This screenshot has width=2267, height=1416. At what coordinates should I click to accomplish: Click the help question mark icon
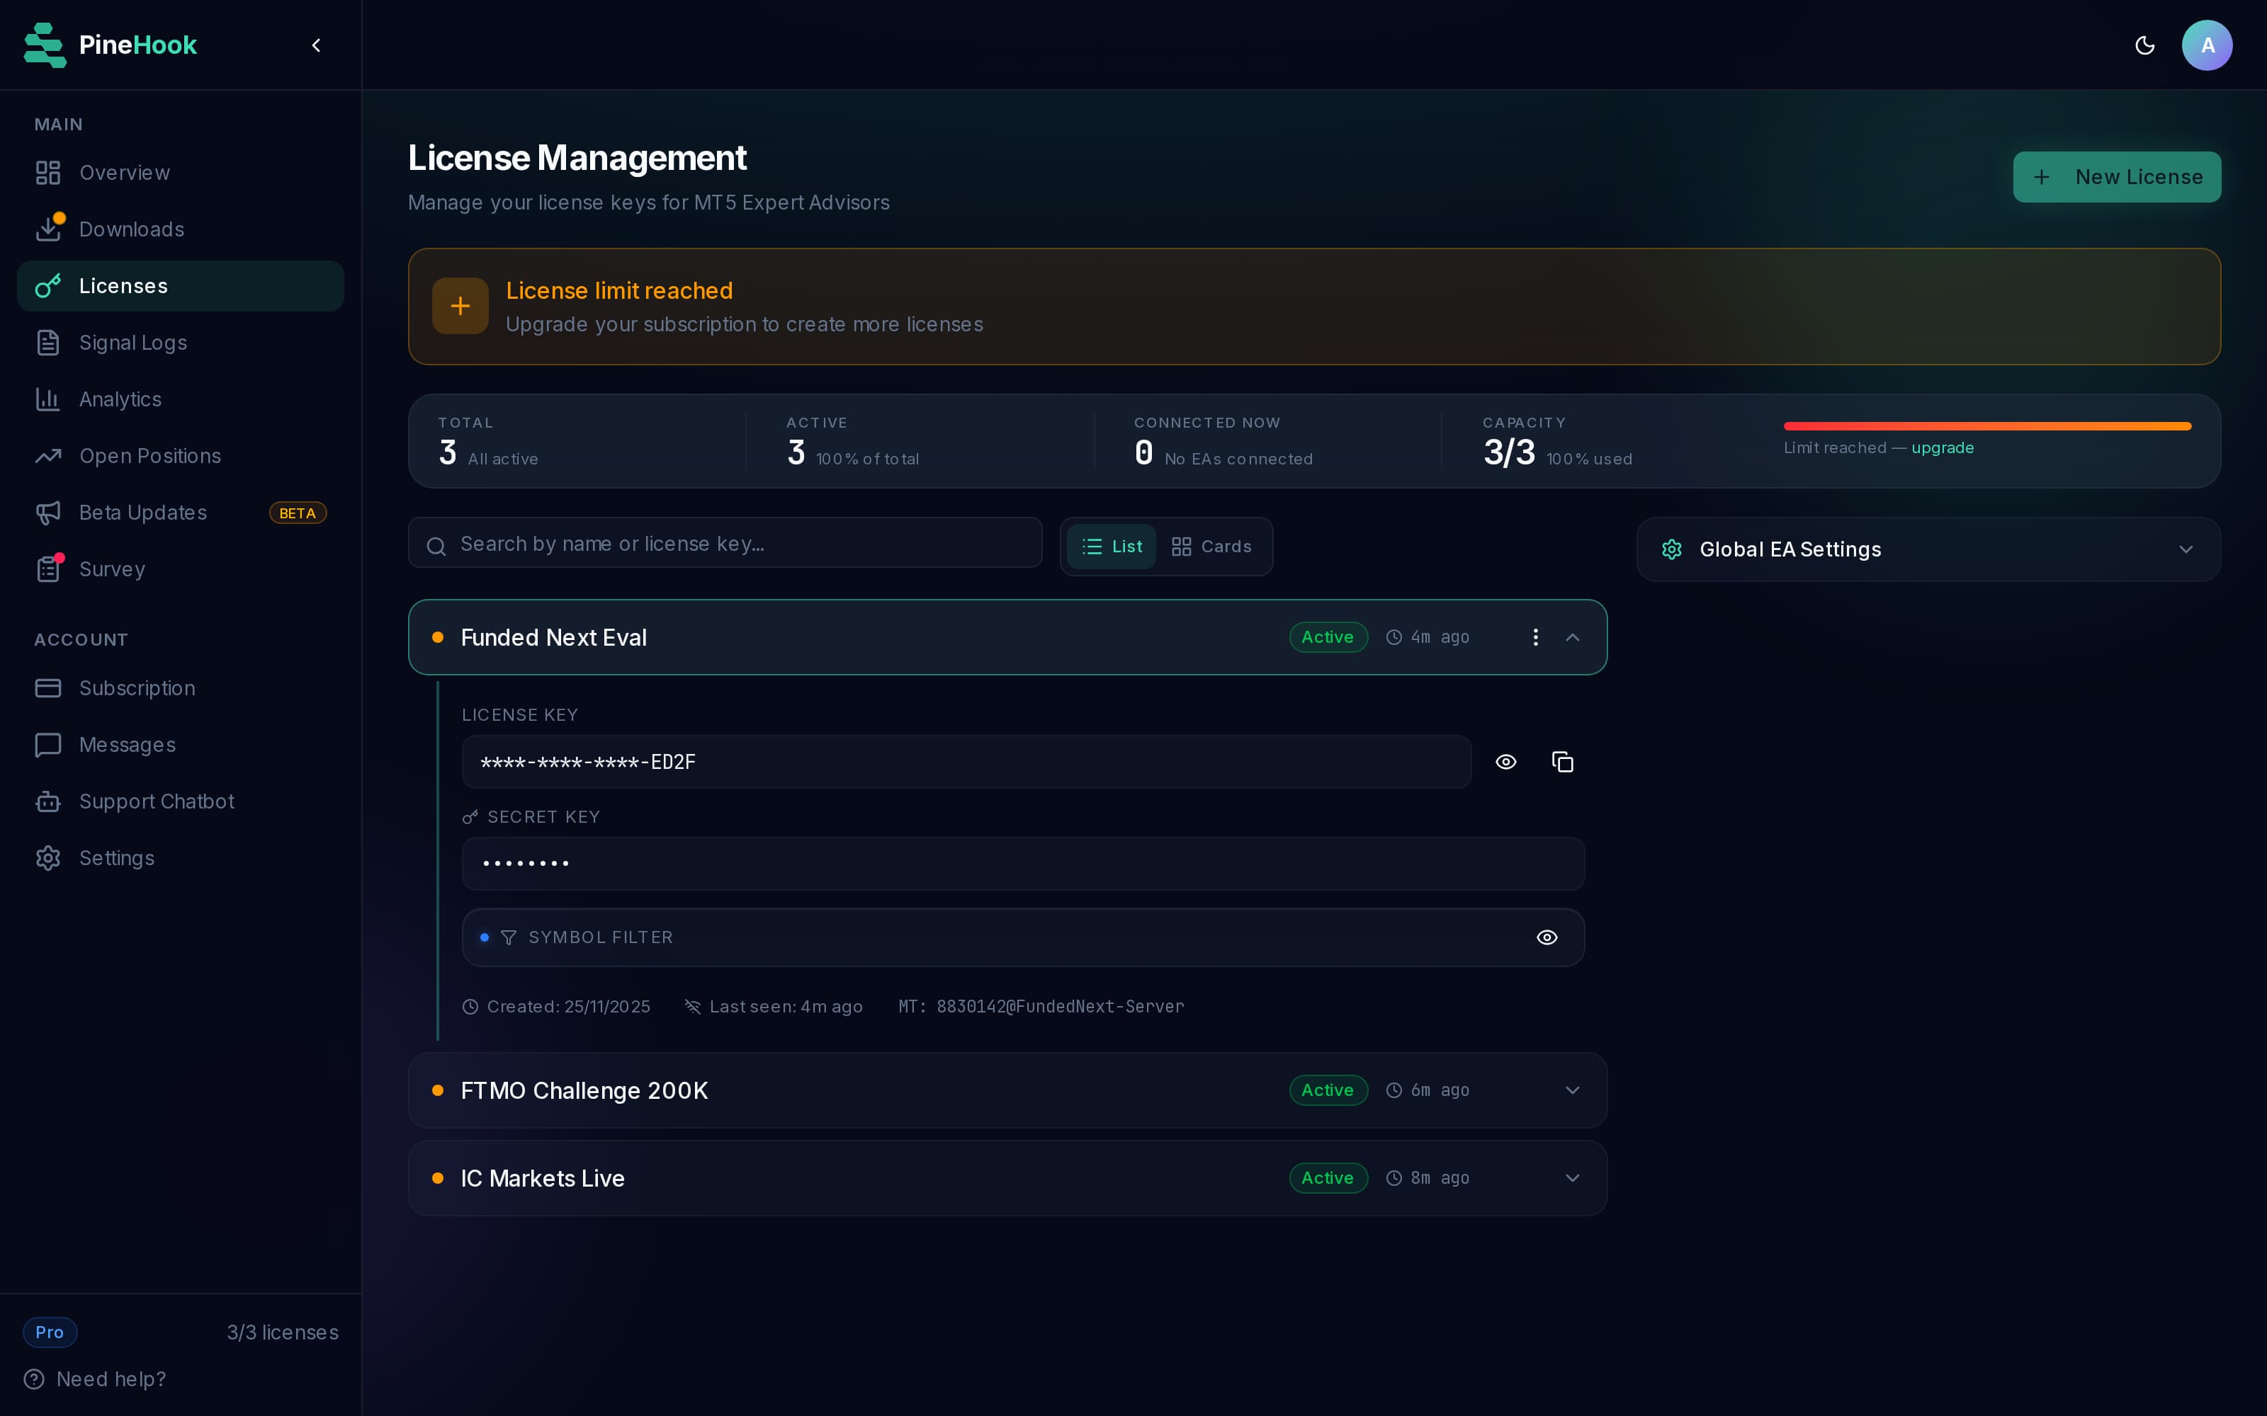pyautogui.click(x=34, y=1379)
